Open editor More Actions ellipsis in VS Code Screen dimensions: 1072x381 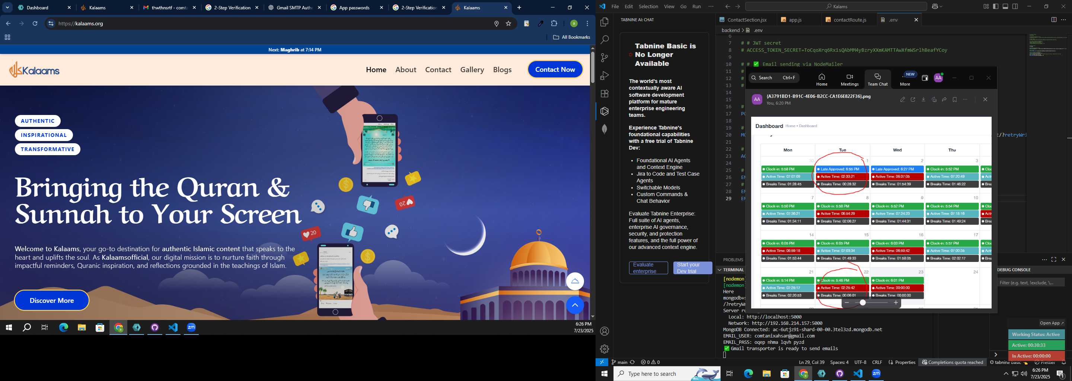point(1064,20)
